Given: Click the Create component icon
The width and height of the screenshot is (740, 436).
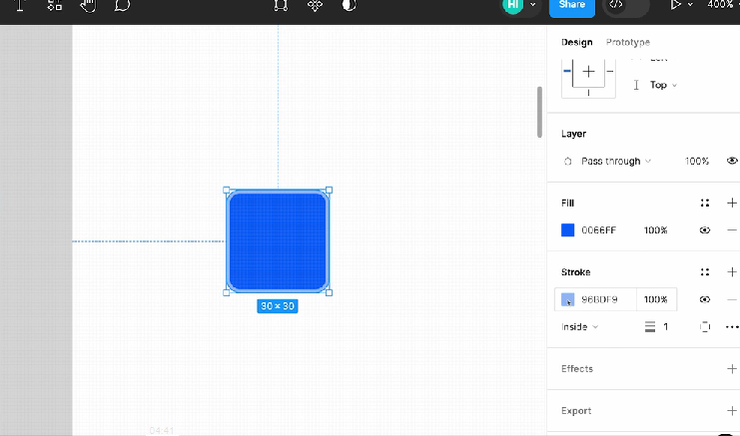Looking at the screenshot, I should (315, 5).
